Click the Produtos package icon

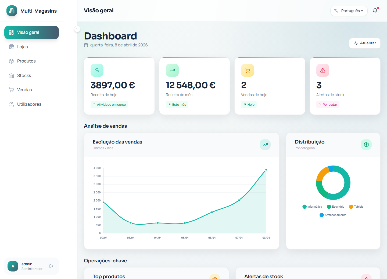[x=11, y=61]
